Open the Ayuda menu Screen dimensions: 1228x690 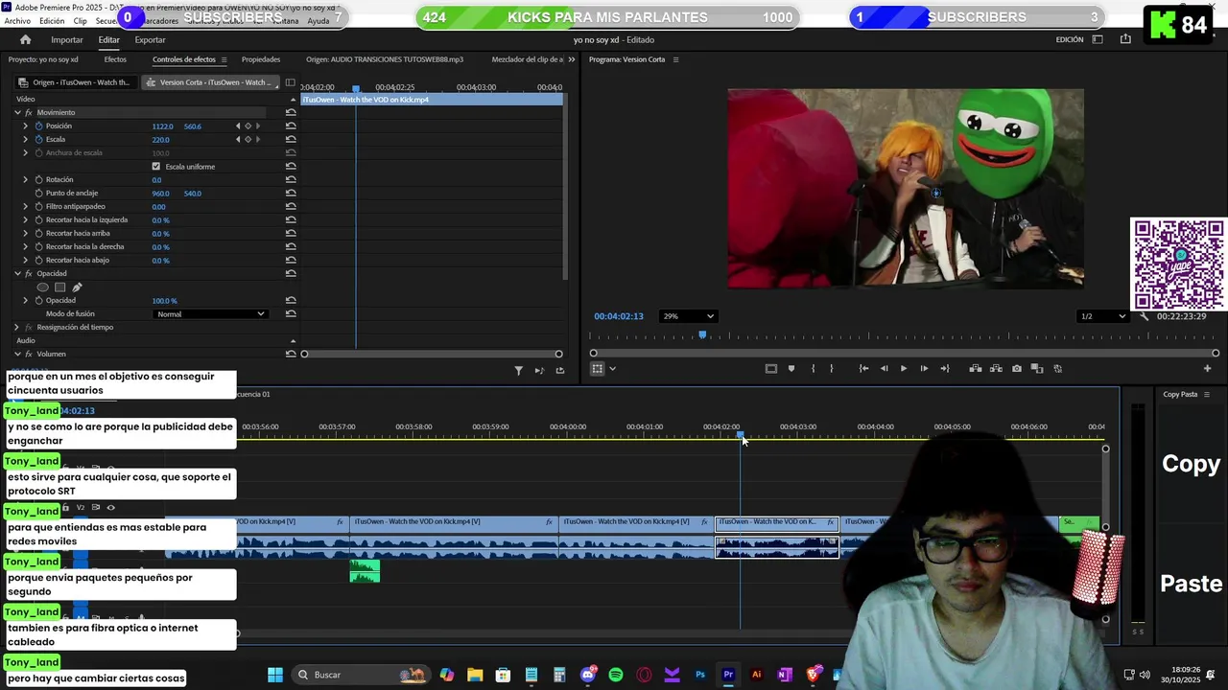click(319, 21)
